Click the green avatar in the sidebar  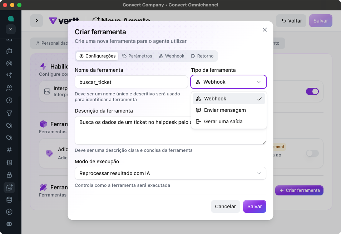pyautogui.click(x=11, y=19)
